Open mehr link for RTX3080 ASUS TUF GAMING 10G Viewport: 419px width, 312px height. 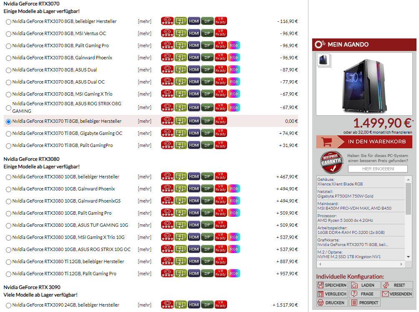click(x=144, y=225)
